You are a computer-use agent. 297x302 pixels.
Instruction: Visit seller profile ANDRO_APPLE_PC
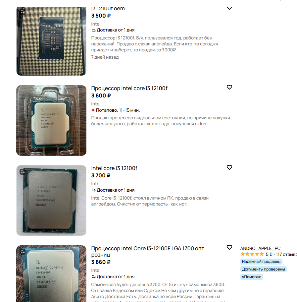coord(260,248)
